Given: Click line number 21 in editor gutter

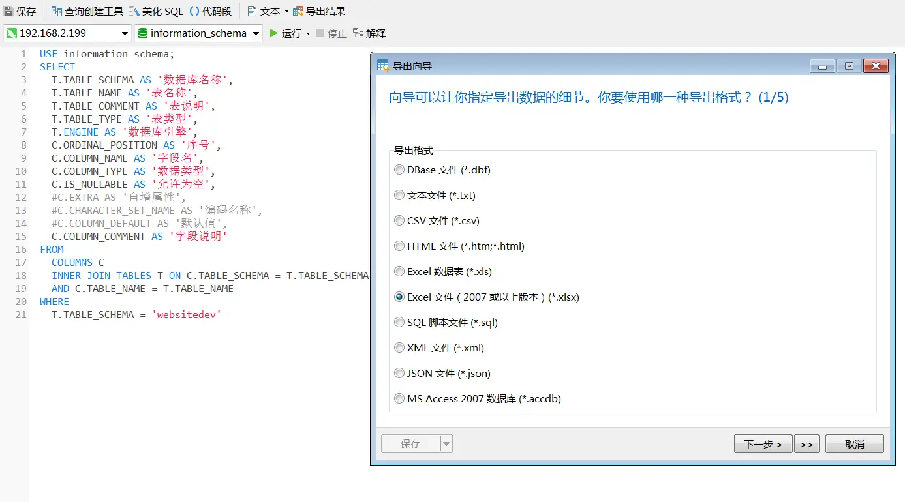Looking at the screenshot, I should tap(21, 315).
